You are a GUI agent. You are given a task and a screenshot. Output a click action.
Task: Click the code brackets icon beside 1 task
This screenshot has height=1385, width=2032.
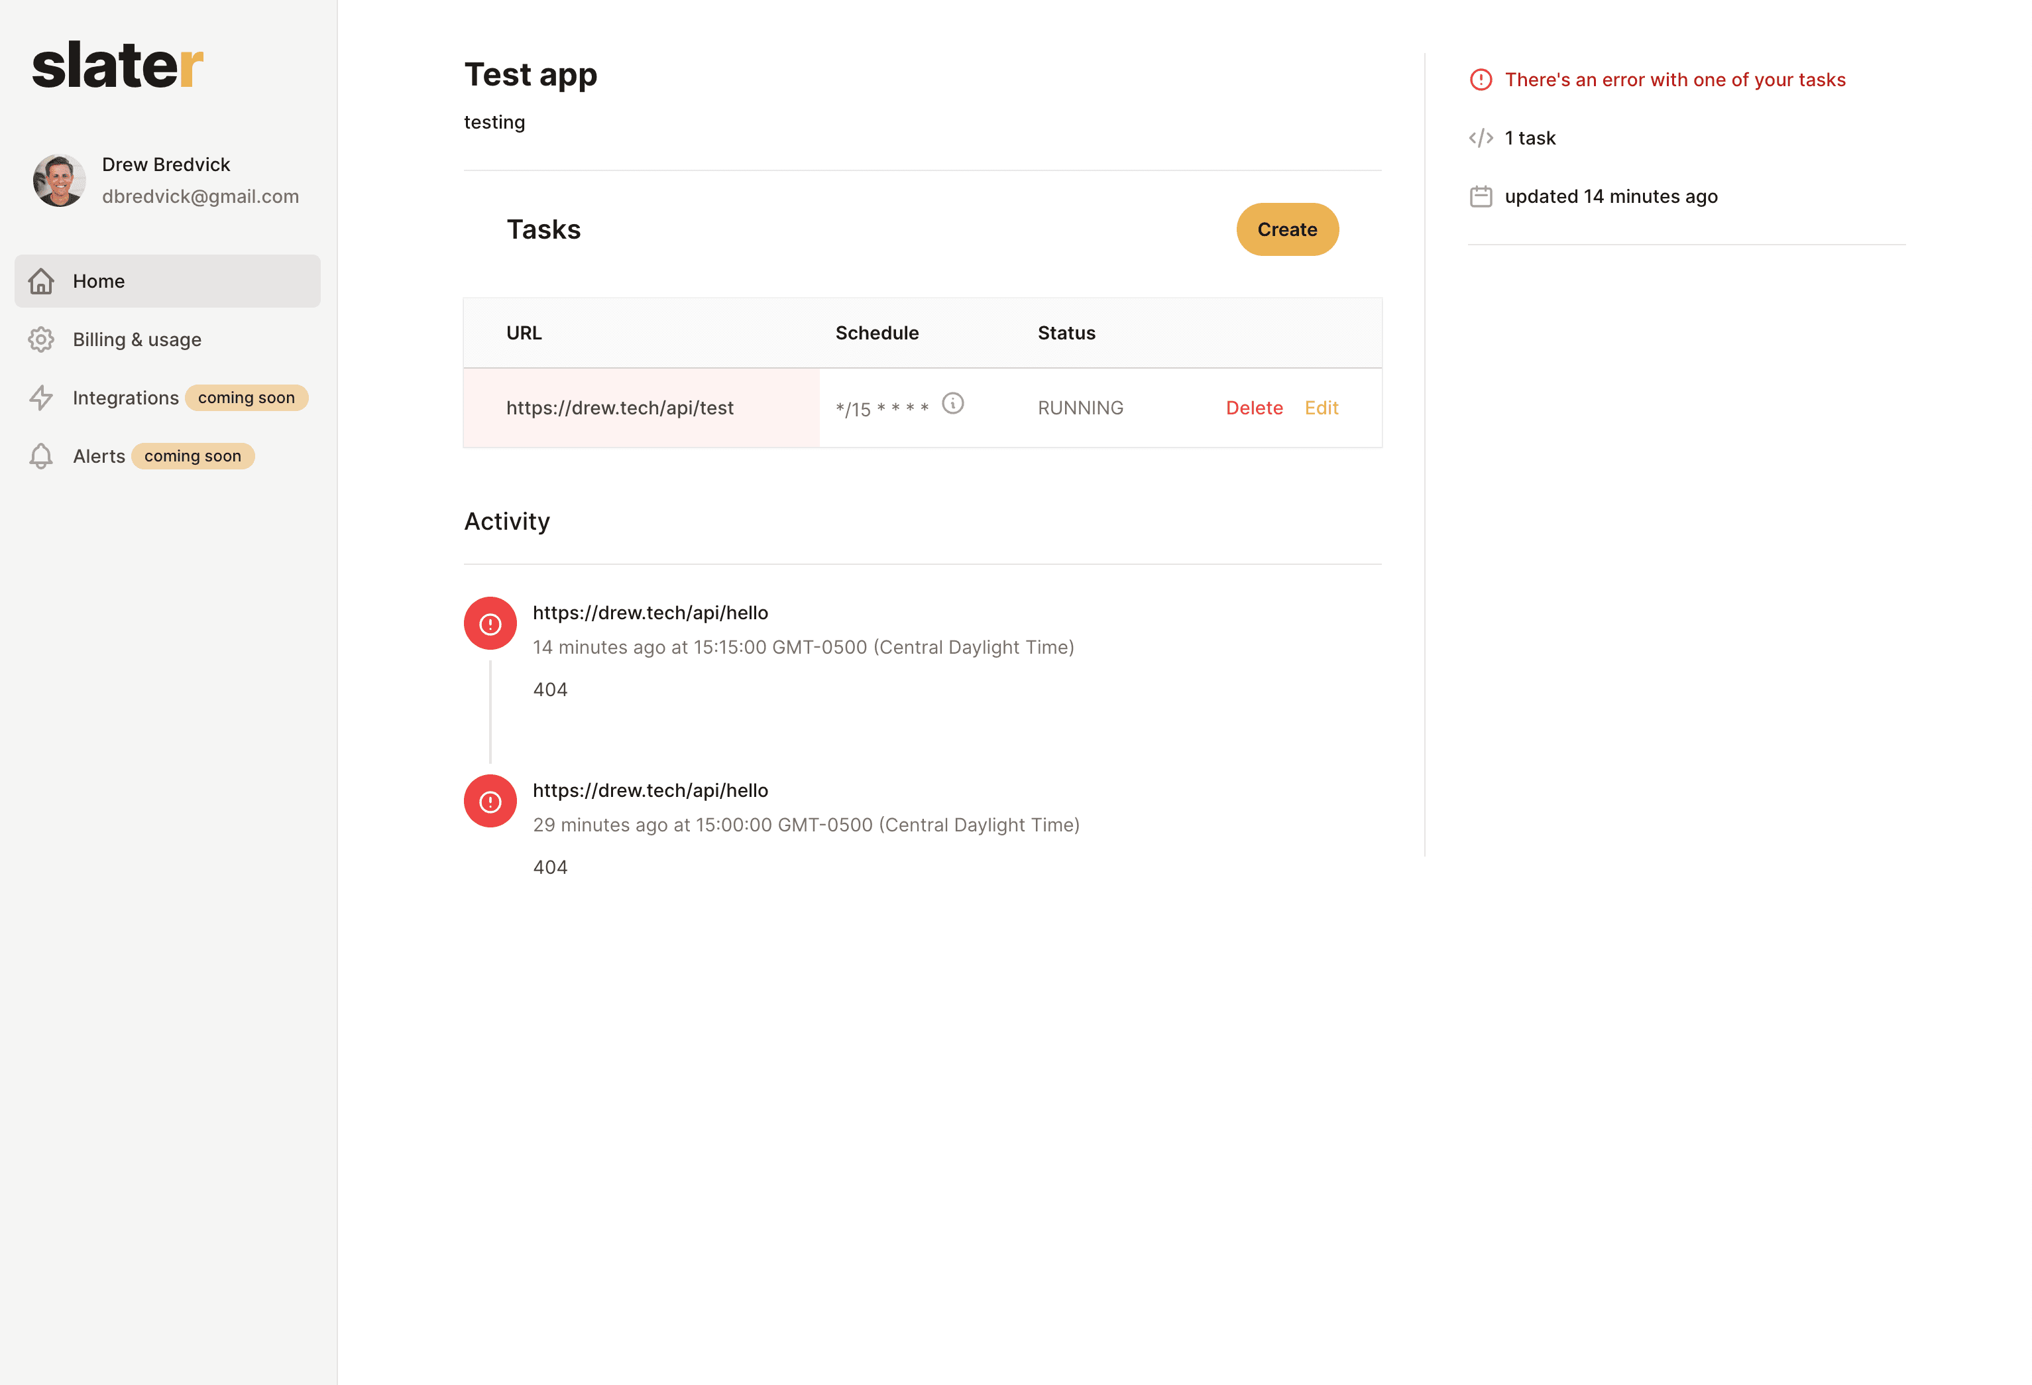pyautogui.click(x=1481, y=139)
